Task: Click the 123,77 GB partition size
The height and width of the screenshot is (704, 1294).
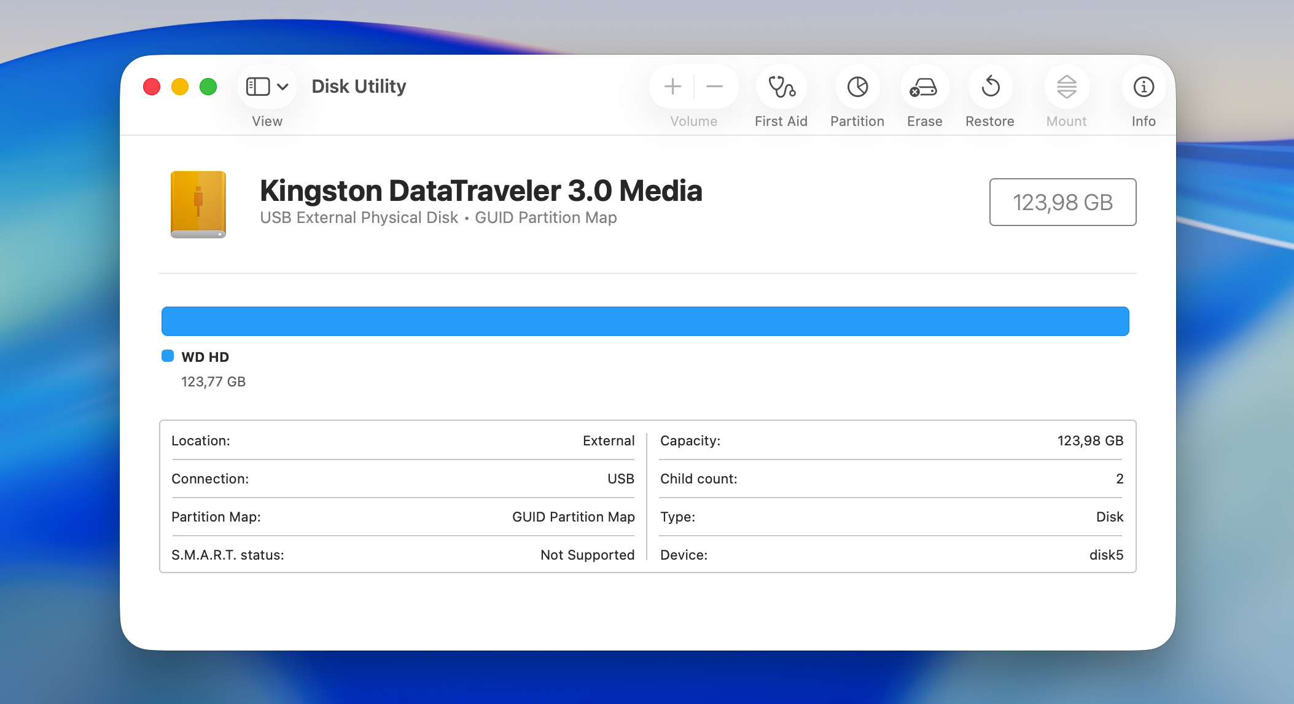Action: 213,381
